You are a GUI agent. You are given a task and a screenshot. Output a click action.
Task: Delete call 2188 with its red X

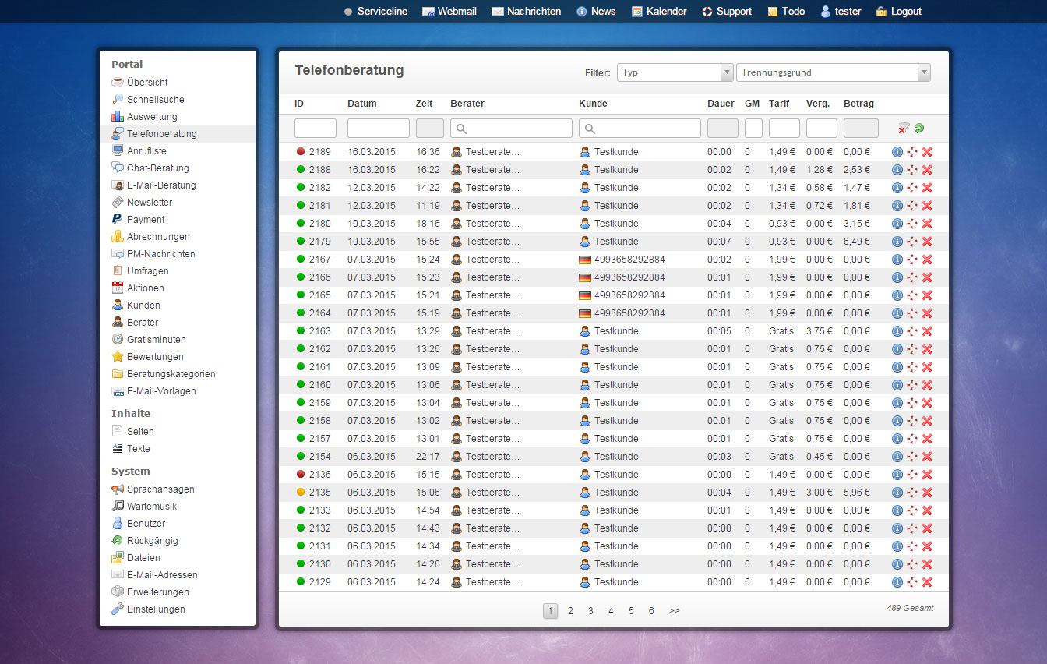click(x=927, y=170)
